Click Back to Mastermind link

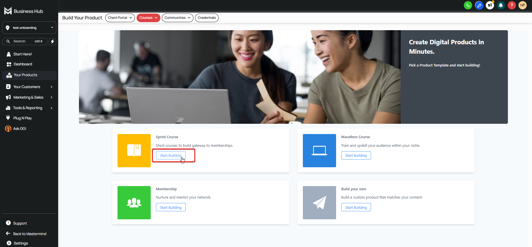coord(30,234)
